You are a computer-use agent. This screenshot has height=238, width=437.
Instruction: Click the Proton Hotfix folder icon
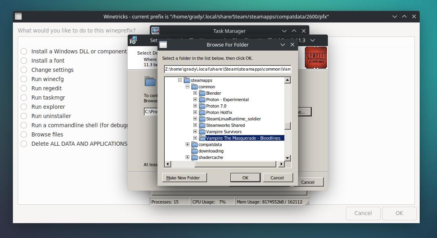tap(202, 112)
